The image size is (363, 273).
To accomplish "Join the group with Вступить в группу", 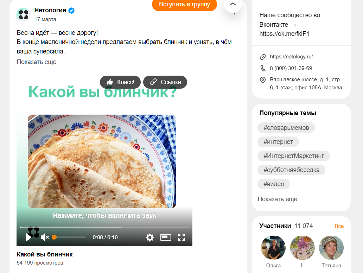I will tap(185, 5).
